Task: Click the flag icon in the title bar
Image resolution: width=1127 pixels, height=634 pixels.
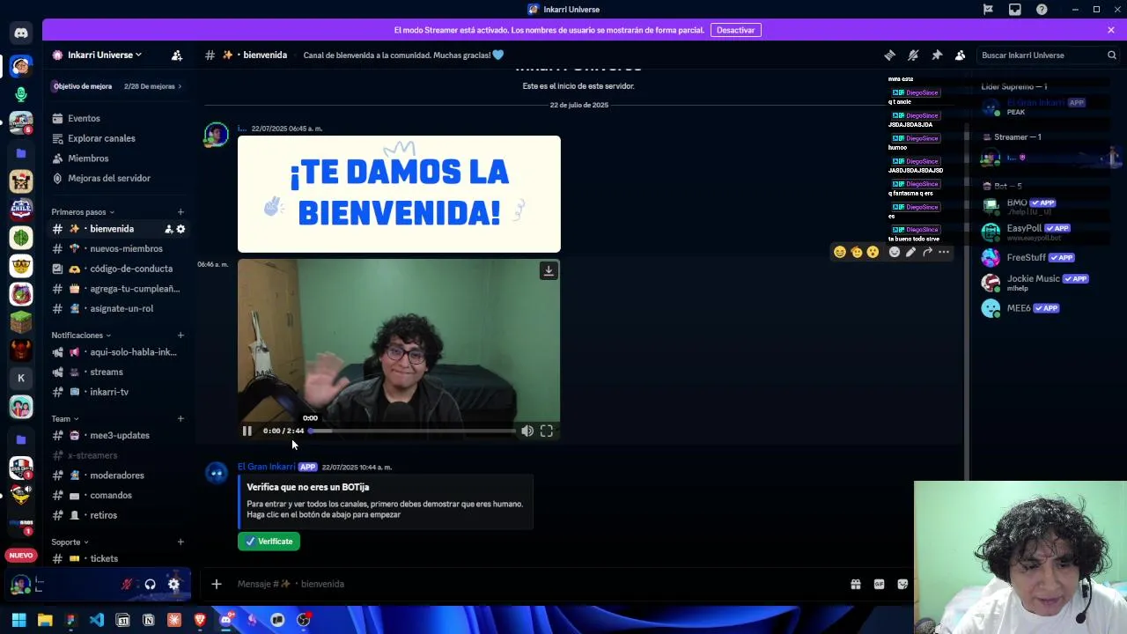Action: 988,10
